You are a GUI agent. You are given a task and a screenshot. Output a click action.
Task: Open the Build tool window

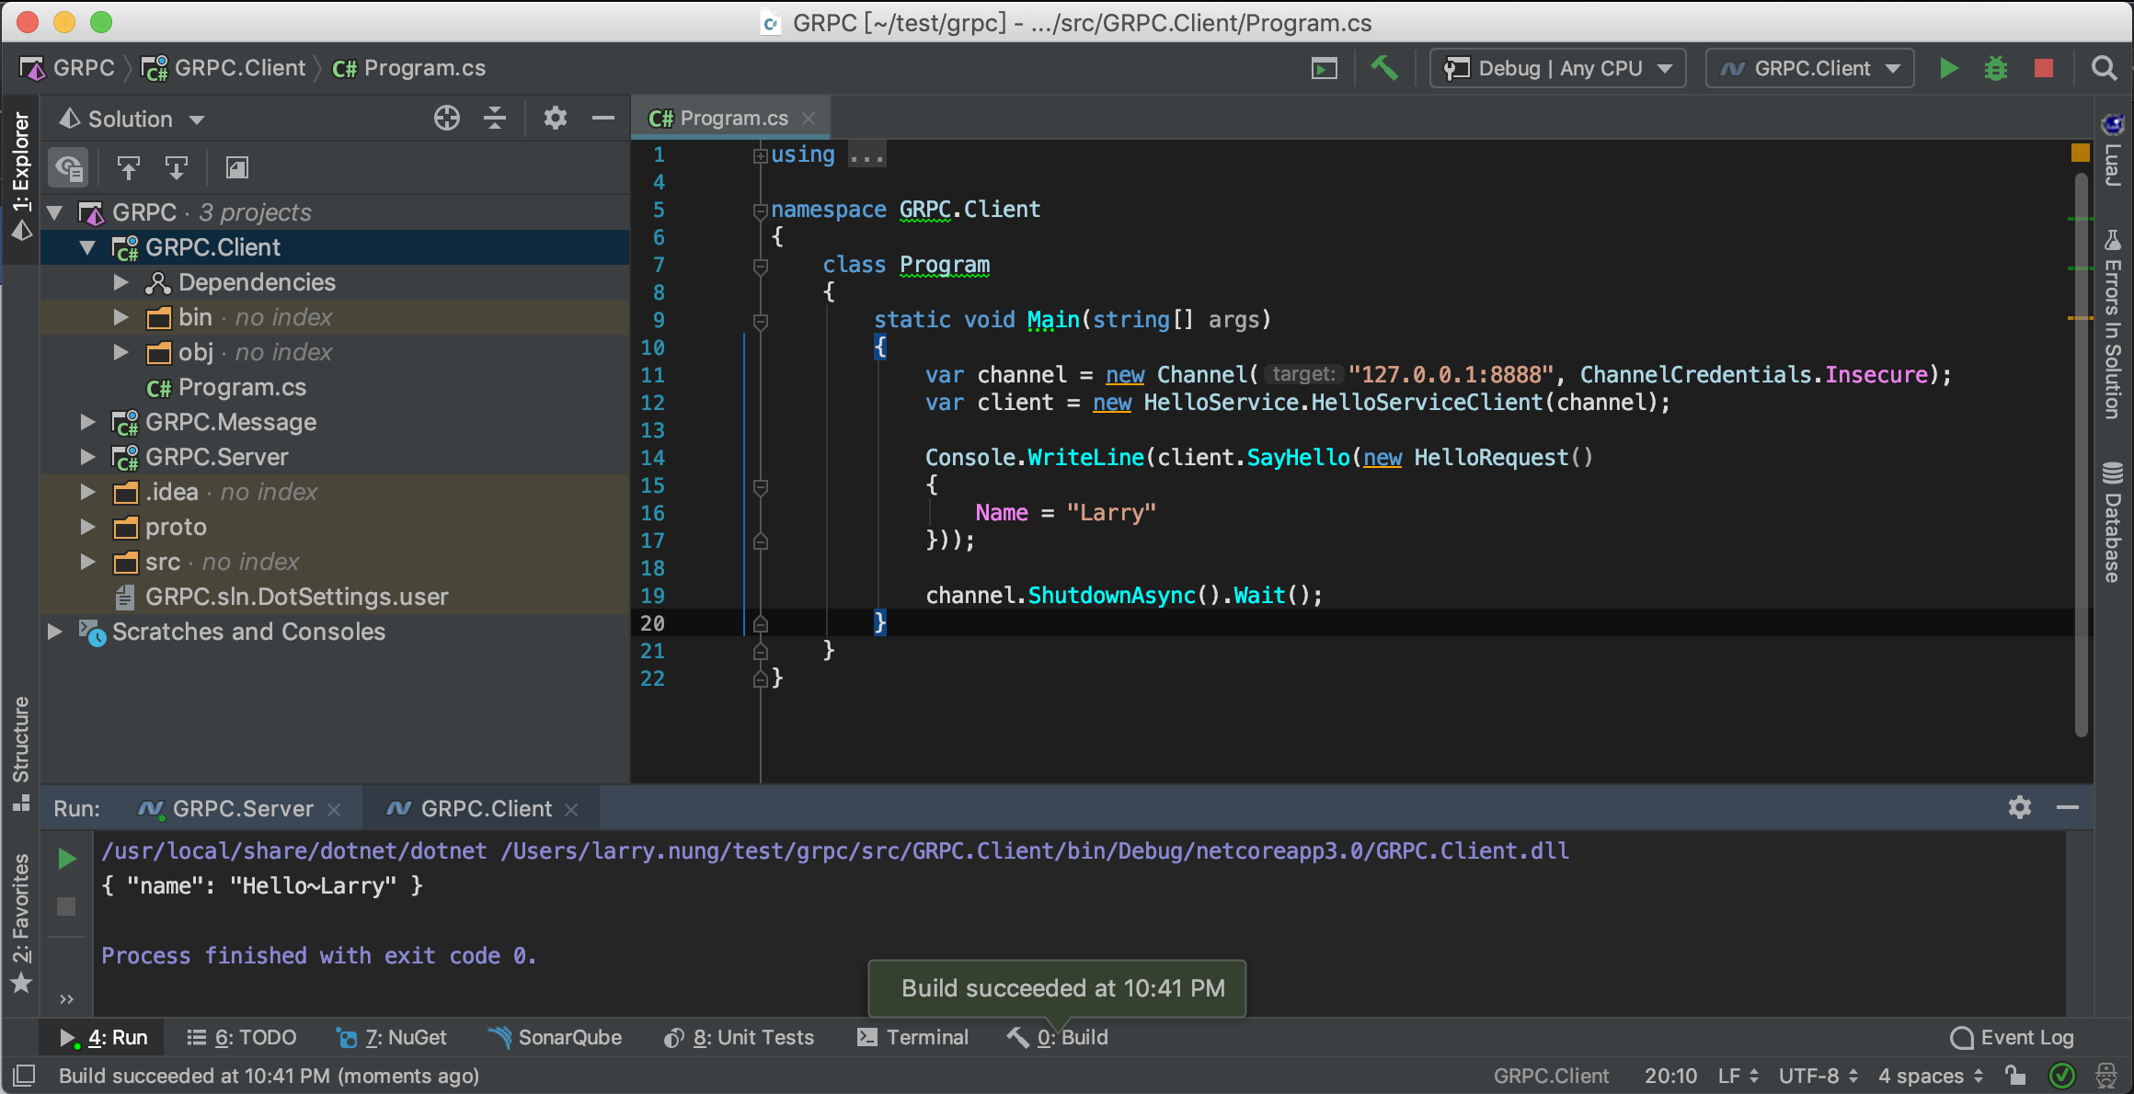coord(1058,1038)
